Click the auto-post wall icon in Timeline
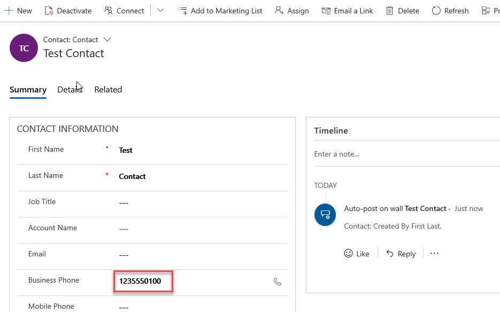This screenshot has width=500, height=312. [x=325, y=214]
